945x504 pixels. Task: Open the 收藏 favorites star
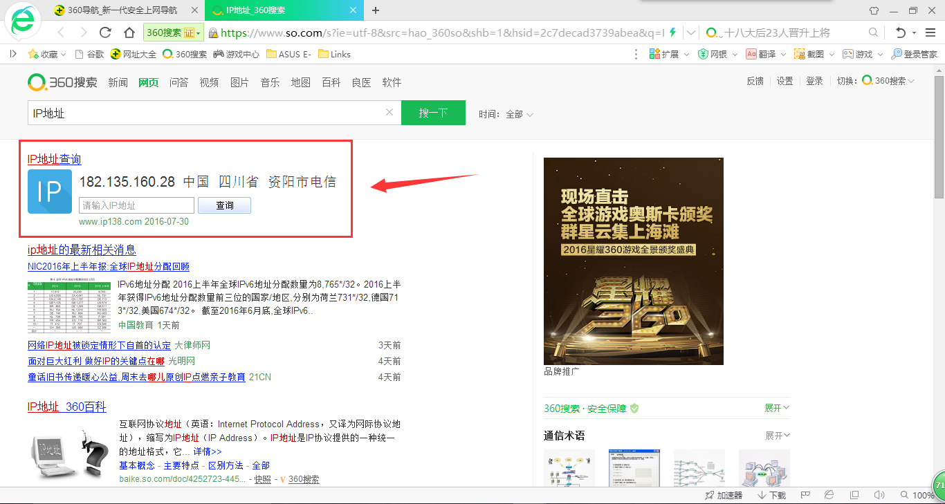46,54
